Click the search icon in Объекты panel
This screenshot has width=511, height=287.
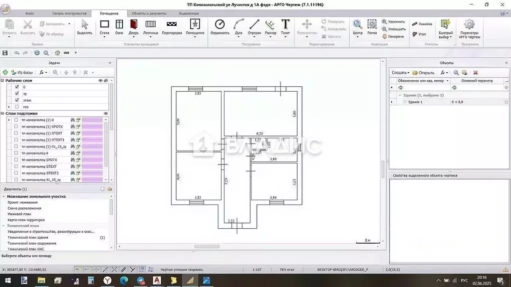[456, 73]
